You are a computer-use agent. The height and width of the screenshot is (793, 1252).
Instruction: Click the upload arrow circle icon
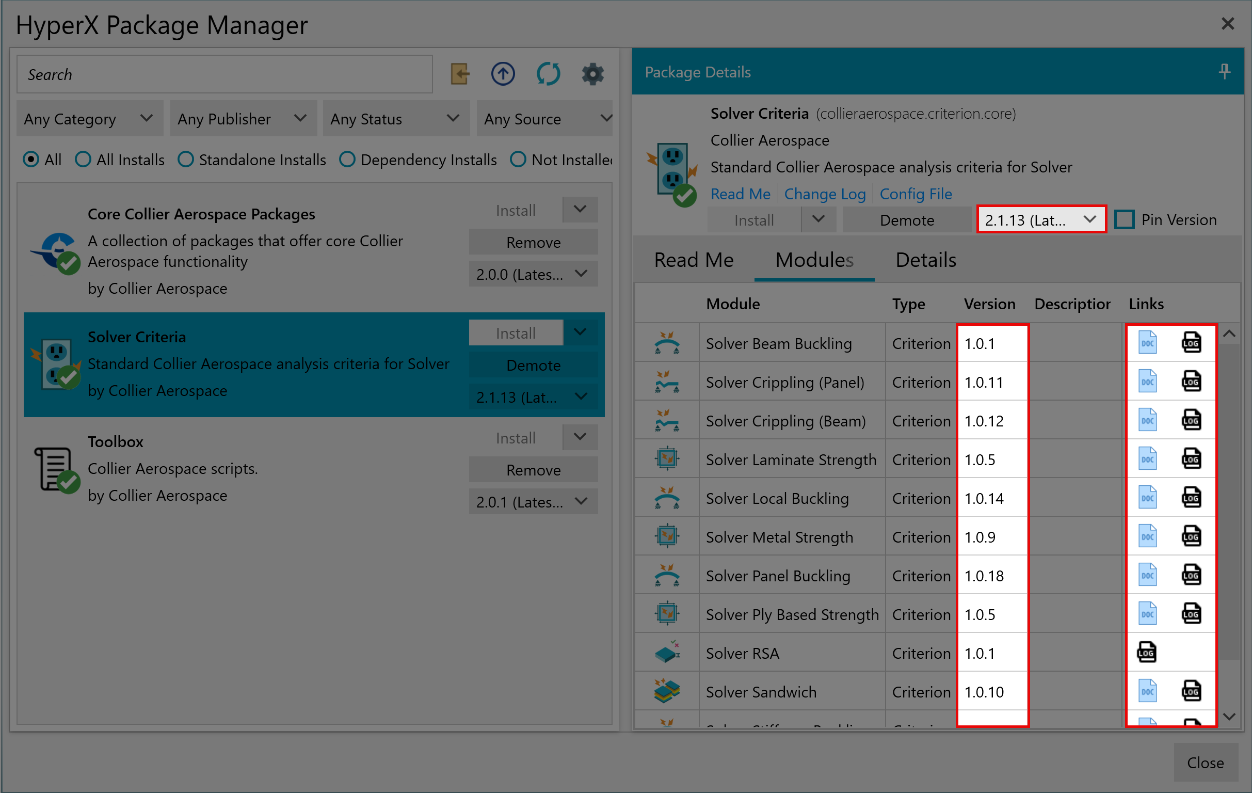click(503, 74)
